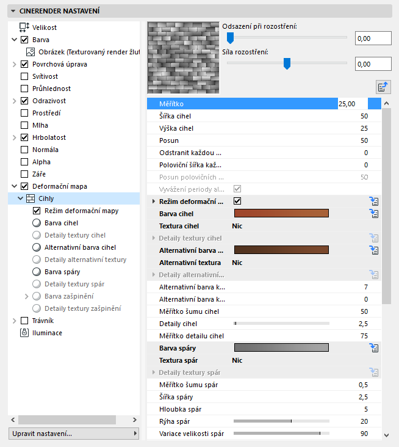Click Odsazení při rozostření value field
This screenshot has width=399, height=447.
point(373,38)
